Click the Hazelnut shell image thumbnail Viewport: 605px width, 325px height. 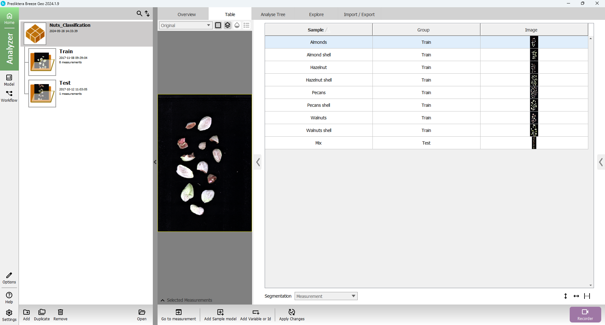coord(534,80)
